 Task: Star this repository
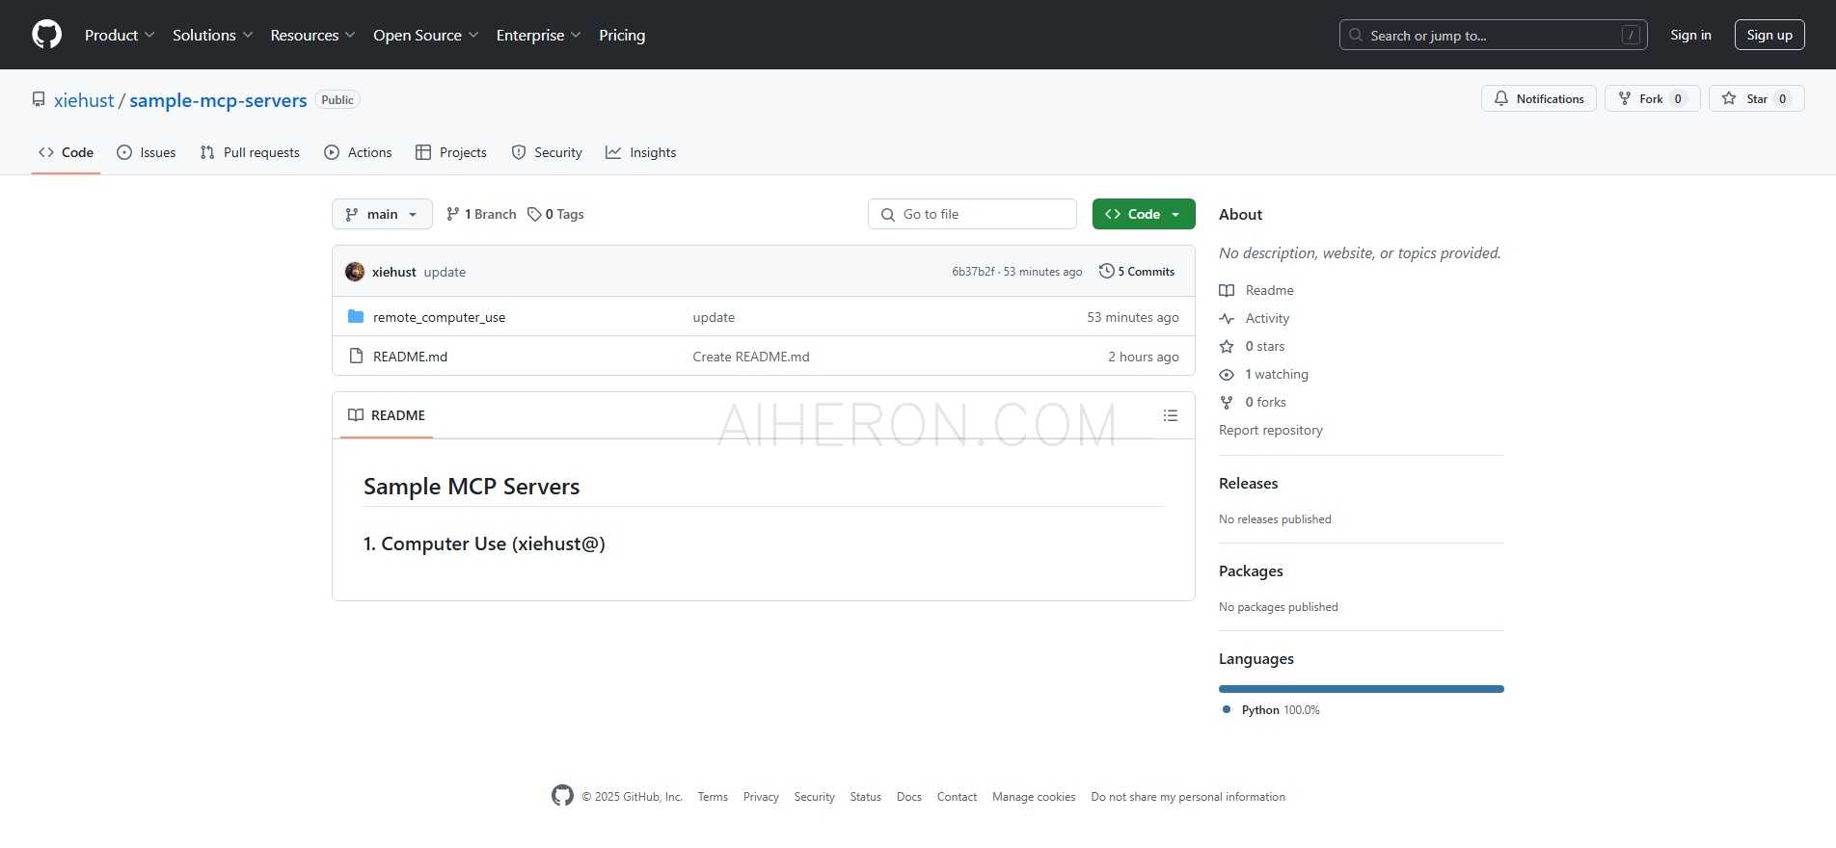point(1756,98)
